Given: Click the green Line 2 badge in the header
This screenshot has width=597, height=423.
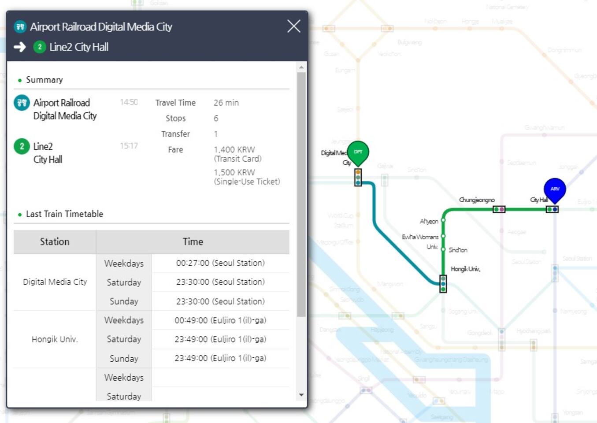Looking at the screenshot, I should [40, 47].
